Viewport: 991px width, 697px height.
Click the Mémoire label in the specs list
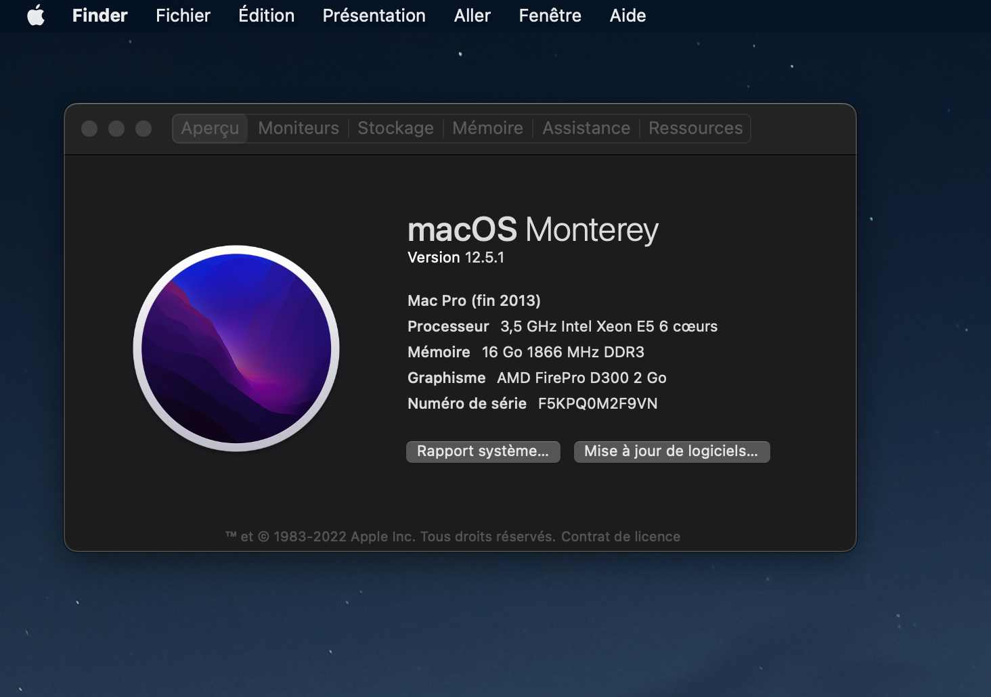[439, 352]
